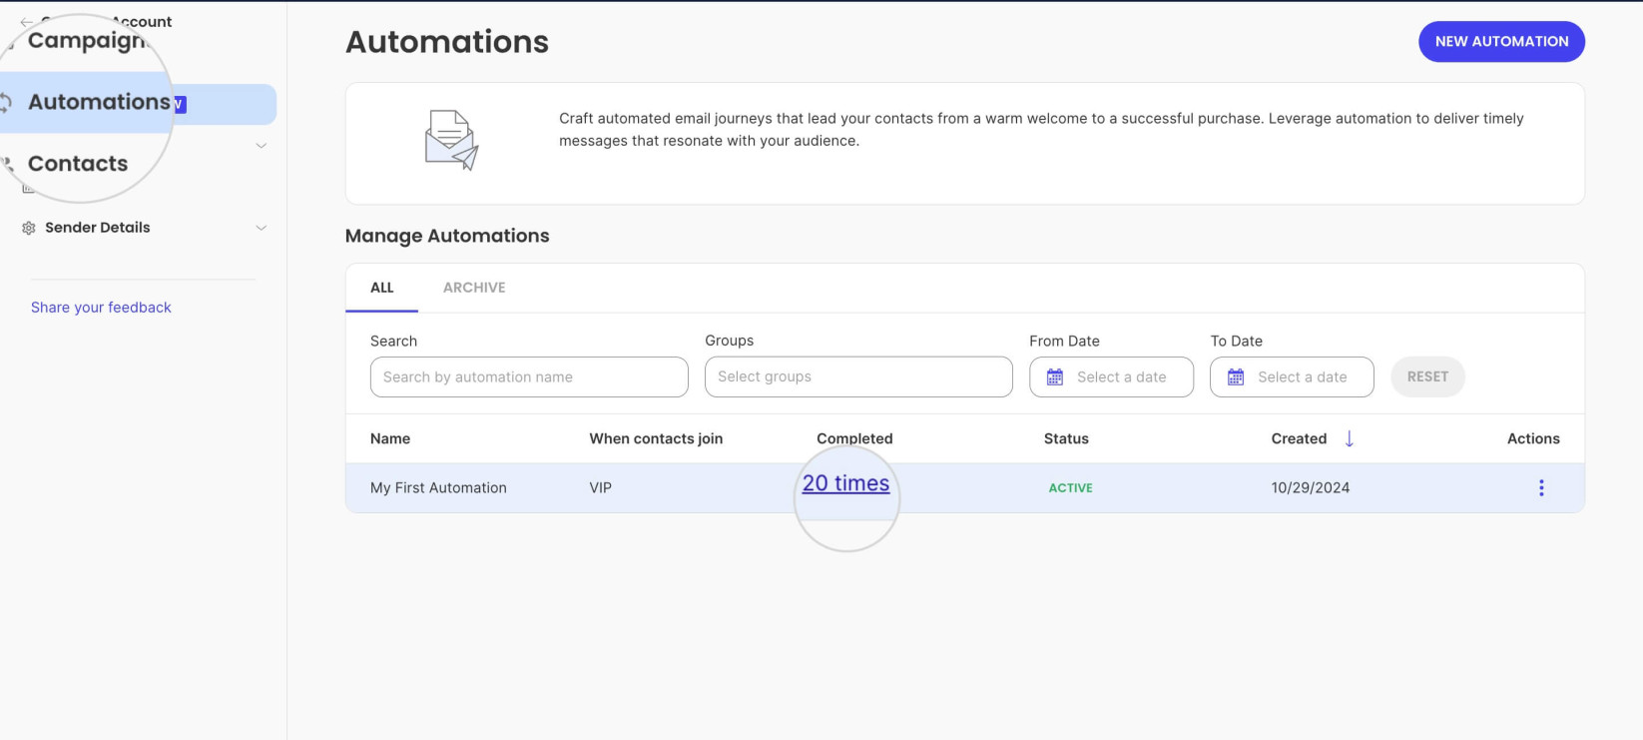
Task: Click the Manage Automations heading
Action: tap(447, 236)
